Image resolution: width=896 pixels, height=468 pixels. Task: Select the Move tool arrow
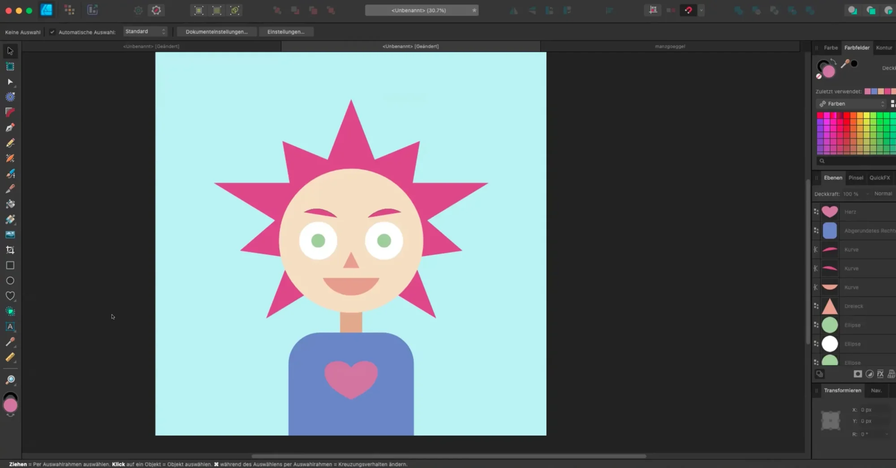pyautogui.click(x=10, y=51)
